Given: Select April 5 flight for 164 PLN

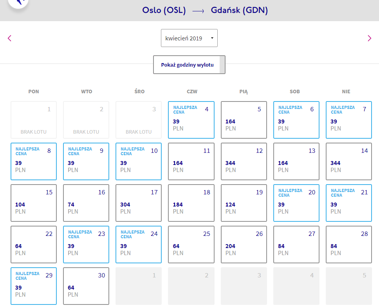Looking at the screenshot, I should click(x=244, y=120).
